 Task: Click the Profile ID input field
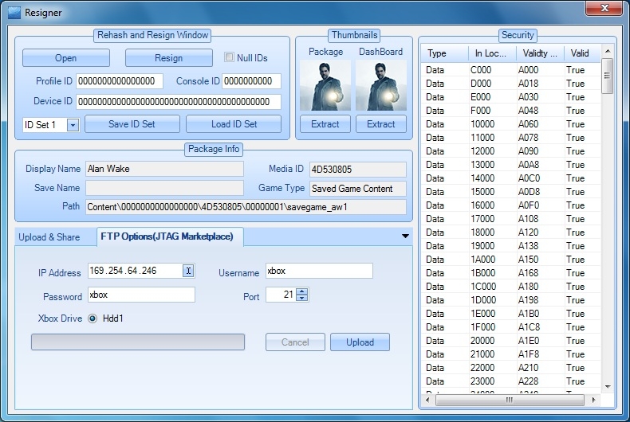pyautogui.click(x=120, y=81)
